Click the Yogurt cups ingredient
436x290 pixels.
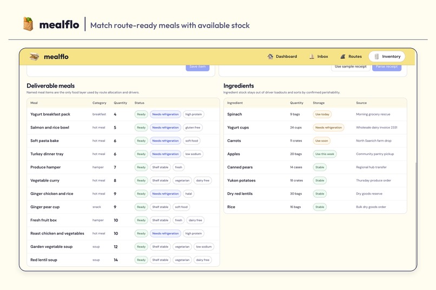pyautogui.click(x=238, y=127)
